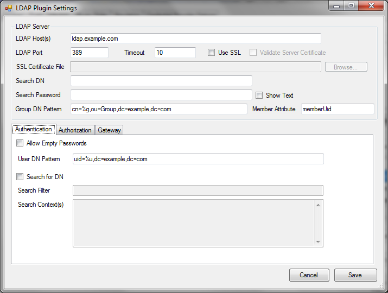Image resolution: width=388 pixels, height=293 pixels.
Task: Click the Cancel button
Action: (x=309, y=275)
